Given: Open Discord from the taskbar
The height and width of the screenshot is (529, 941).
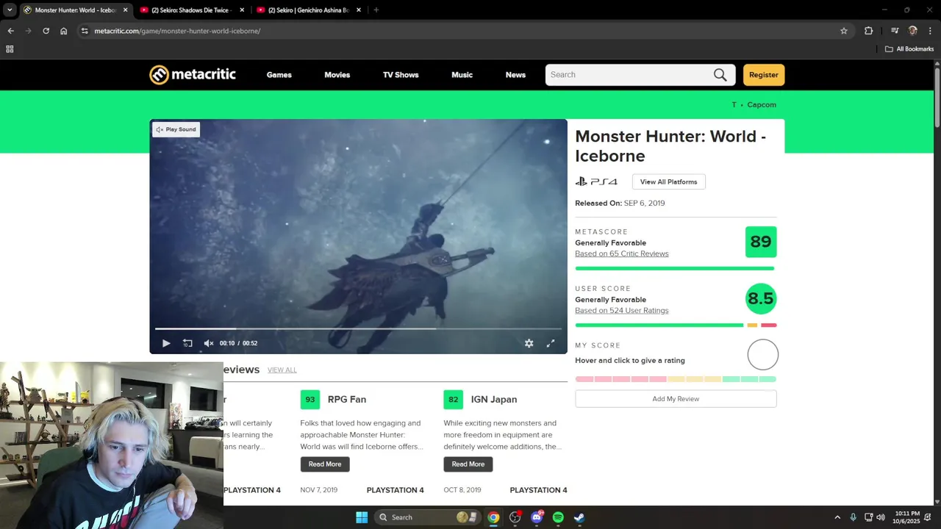Looking at the screenshot, I should click(537, 517).
